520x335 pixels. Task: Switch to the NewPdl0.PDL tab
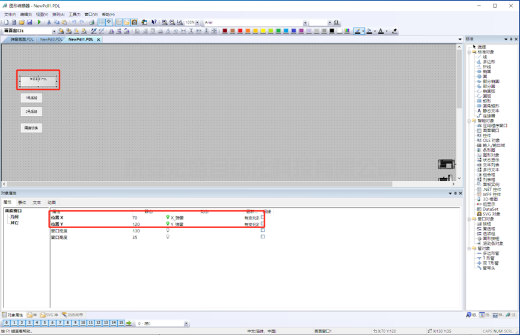pyautogui.click(x=51, y=40)
